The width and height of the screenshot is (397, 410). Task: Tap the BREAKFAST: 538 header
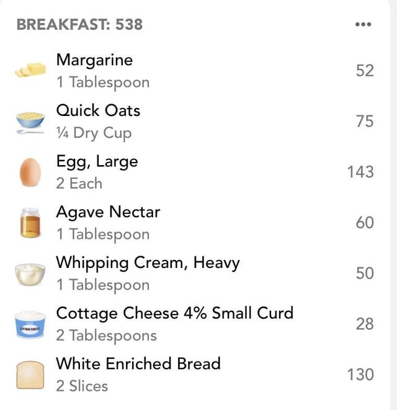[x=79, y=25]
